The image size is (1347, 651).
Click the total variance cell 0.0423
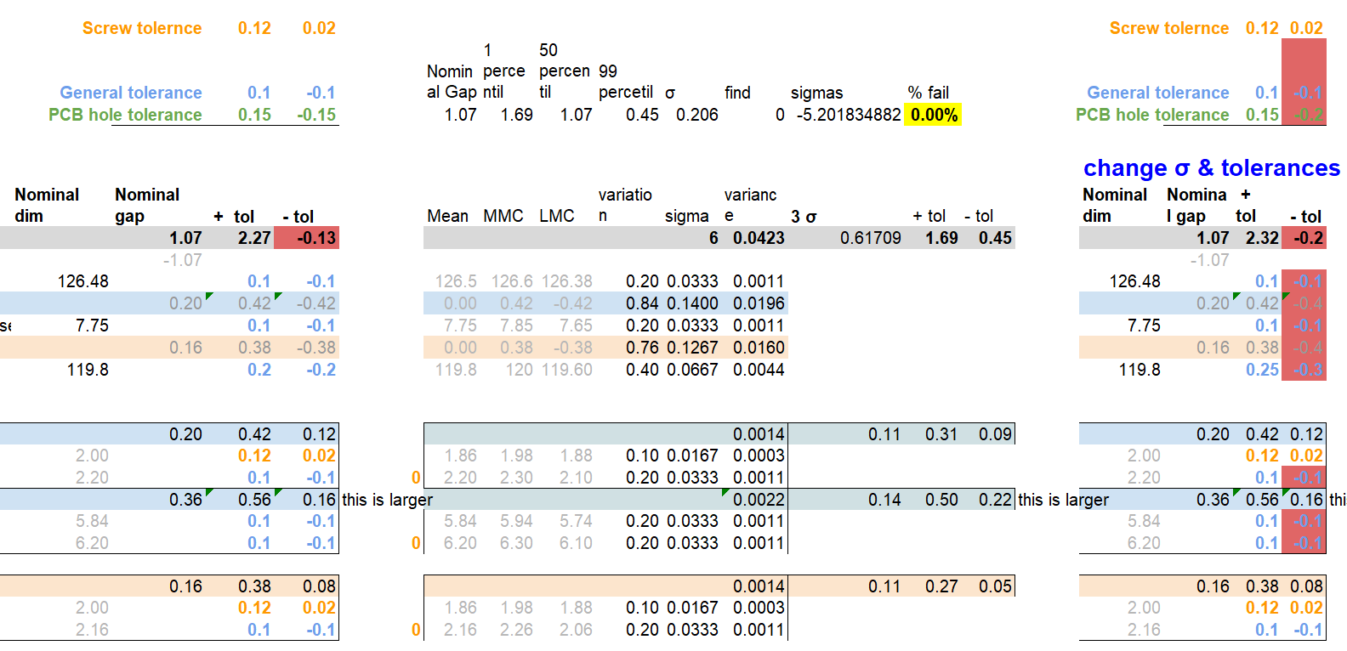(759, 238)
